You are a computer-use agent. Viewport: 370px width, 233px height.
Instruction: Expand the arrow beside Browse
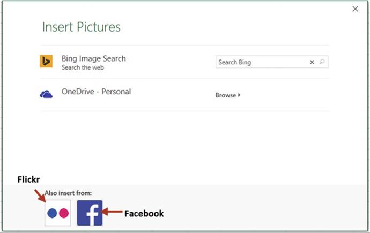point(239,95)
